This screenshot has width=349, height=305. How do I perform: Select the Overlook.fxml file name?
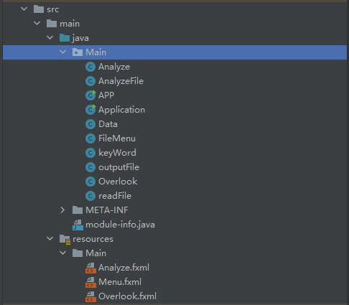tap(128, 296)
